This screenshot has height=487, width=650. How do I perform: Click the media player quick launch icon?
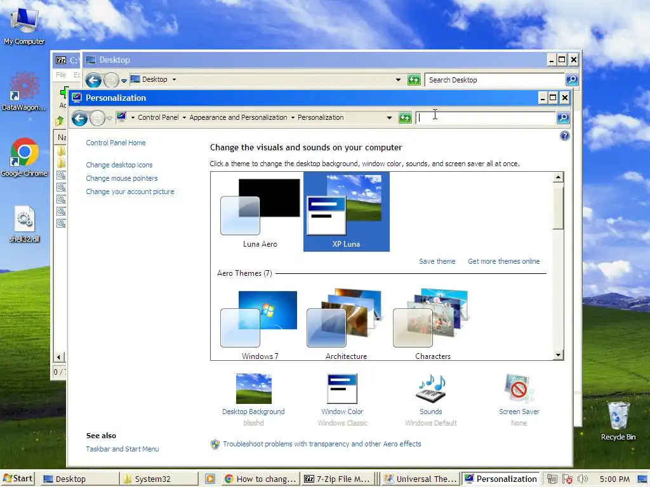coord(210,479)
